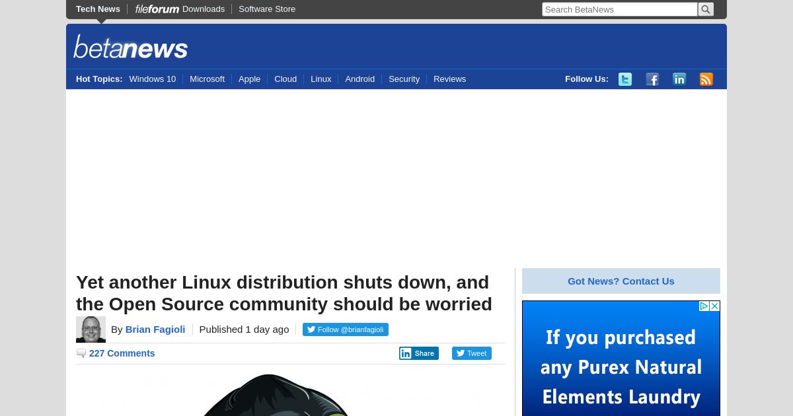Image resolution: width=793 pixels, height=416 pixels.
Task: Open fileforum Downloads tab
Action: coord(180,9)
